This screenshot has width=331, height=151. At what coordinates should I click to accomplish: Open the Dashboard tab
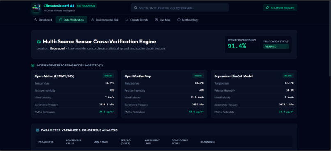click(x=43, y=20)
